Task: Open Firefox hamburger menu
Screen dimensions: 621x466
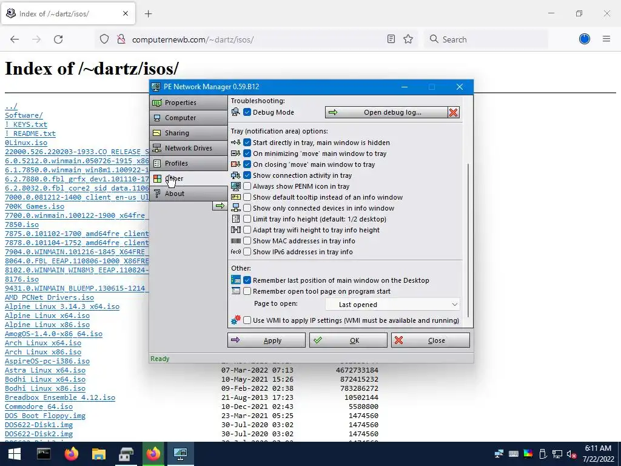Action: pos(606,39)
